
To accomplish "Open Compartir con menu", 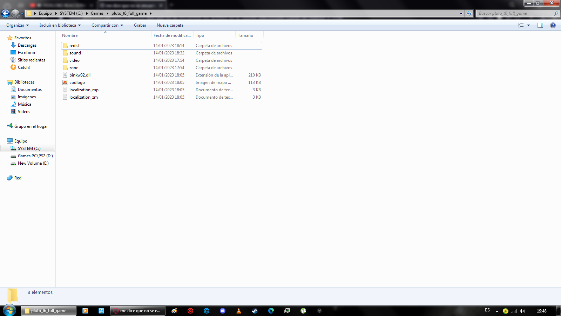I will click(x=107, y=25).
